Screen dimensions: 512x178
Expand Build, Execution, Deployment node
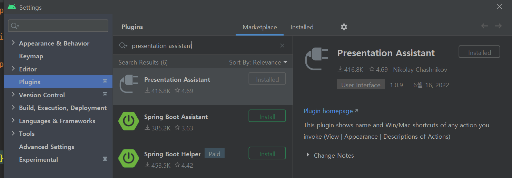click(x=13, y=107)
